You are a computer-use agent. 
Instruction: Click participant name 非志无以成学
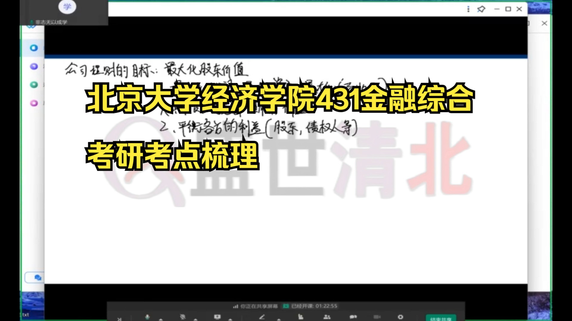coord(51,22)
